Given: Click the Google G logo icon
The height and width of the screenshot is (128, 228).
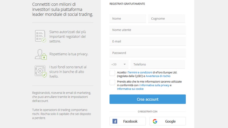Looking at the screenshot, I should point(155,121).
